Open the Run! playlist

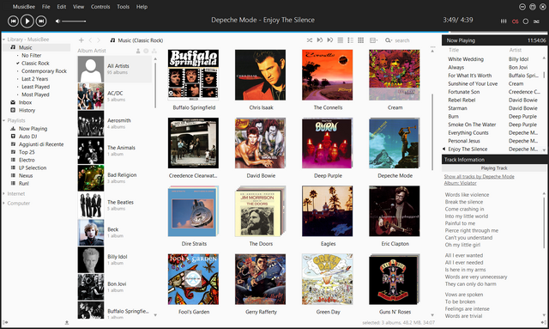24,184
